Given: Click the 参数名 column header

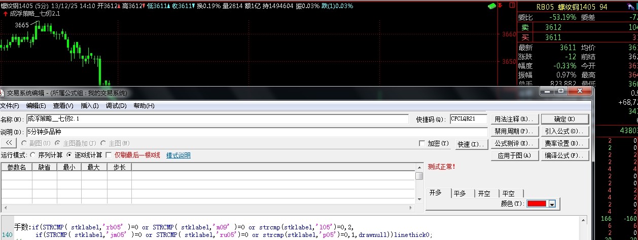Looking at the screenshot, I should coord(16,167).
